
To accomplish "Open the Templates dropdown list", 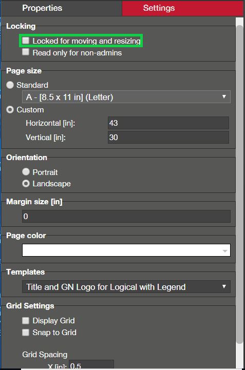I will pyautogui.click(x=126, y=287).
